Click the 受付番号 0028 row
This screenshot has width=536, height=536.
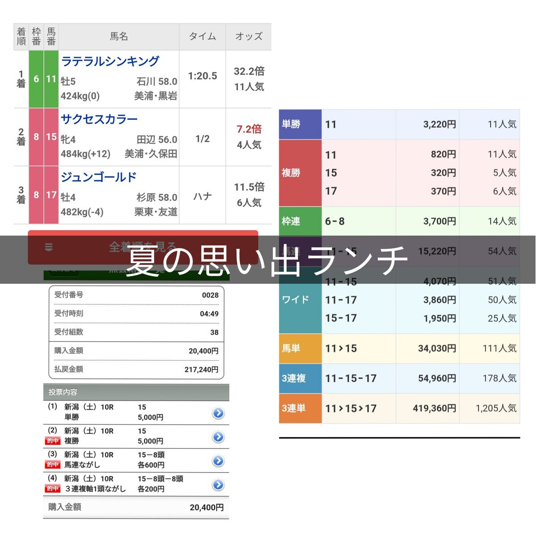click(134, 295)
